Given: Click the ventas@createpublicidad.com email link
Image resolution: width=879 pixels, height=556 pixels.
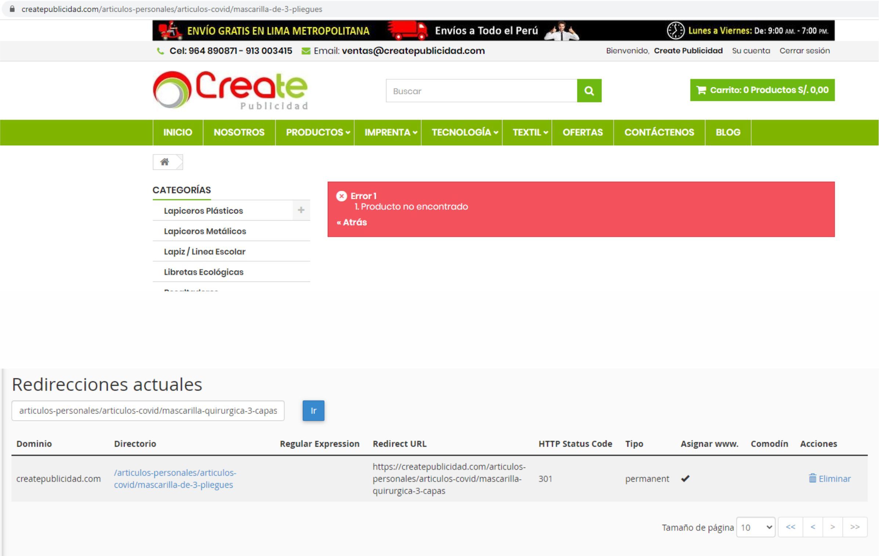Looking at the screenshot, I should 413,51.
